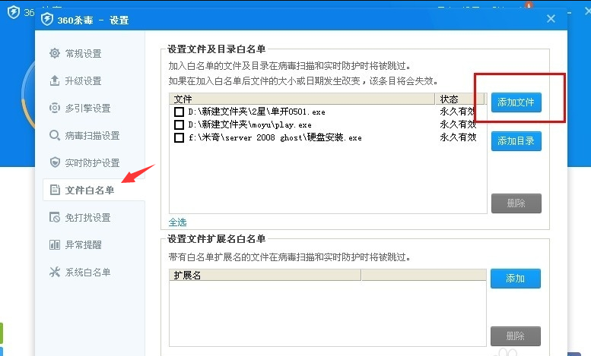Click 永久有效 status of 单开0501.exe
This screenshot has width=591, height=356.
pos(458,112)
